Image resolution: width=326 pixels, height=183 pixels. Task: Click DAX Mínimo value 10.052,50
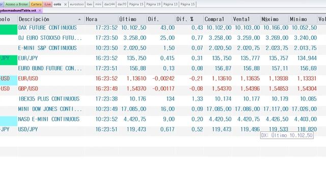(x=304, y=27)
